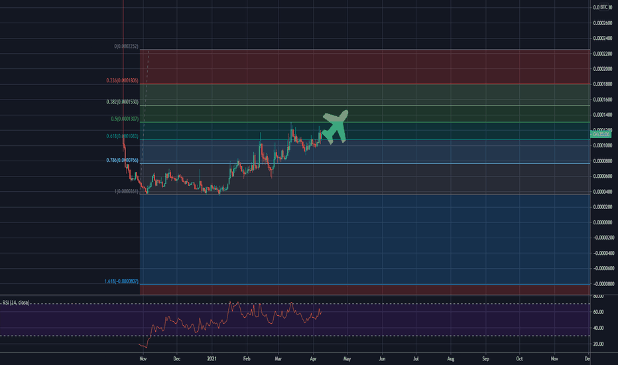Click price axis value 0.0002000
Screen dimensions: 618x365
pos(603,69)
